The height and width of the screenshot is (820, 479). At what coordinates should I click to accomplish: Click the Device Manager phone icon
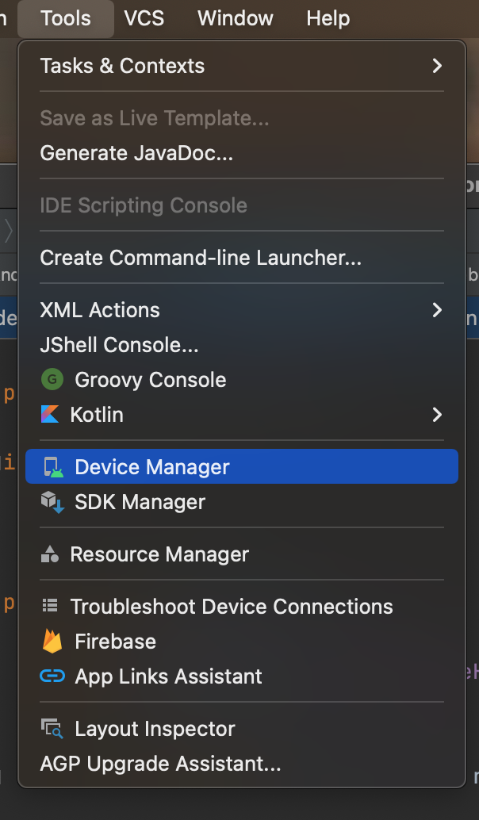(x=52, y=467)
